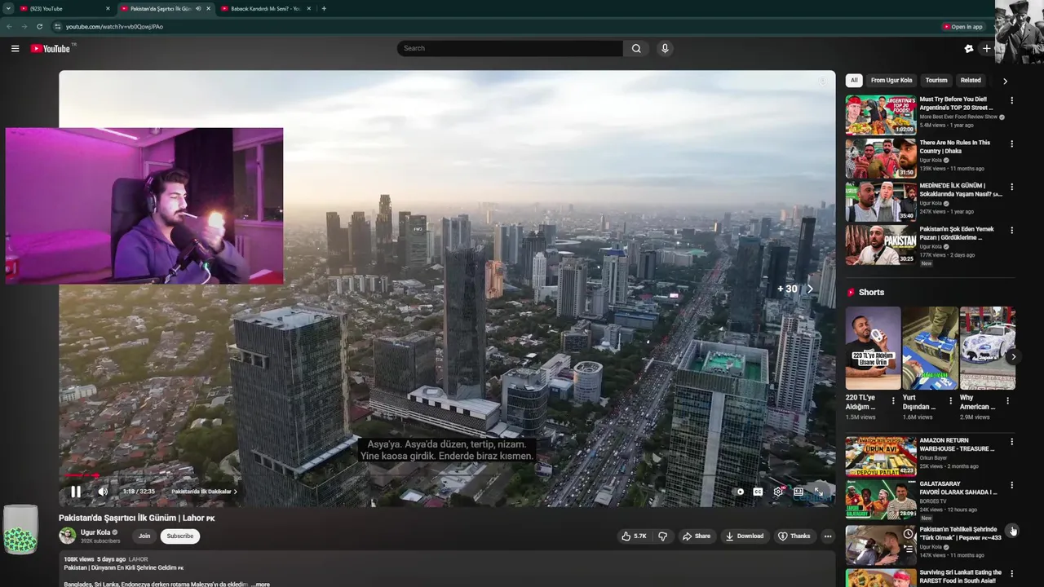
Task: Like the video (5.7K thumbs up)
Action: [x=634, y=536]
